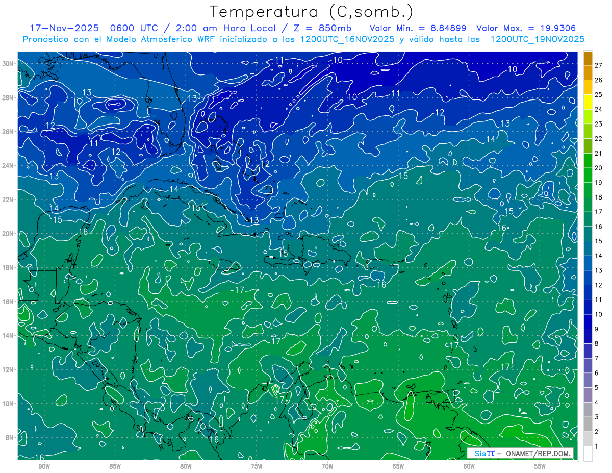Click the 30N latitude axis label
The width and height of the screenshot is (612, 473).
(9, 64)
